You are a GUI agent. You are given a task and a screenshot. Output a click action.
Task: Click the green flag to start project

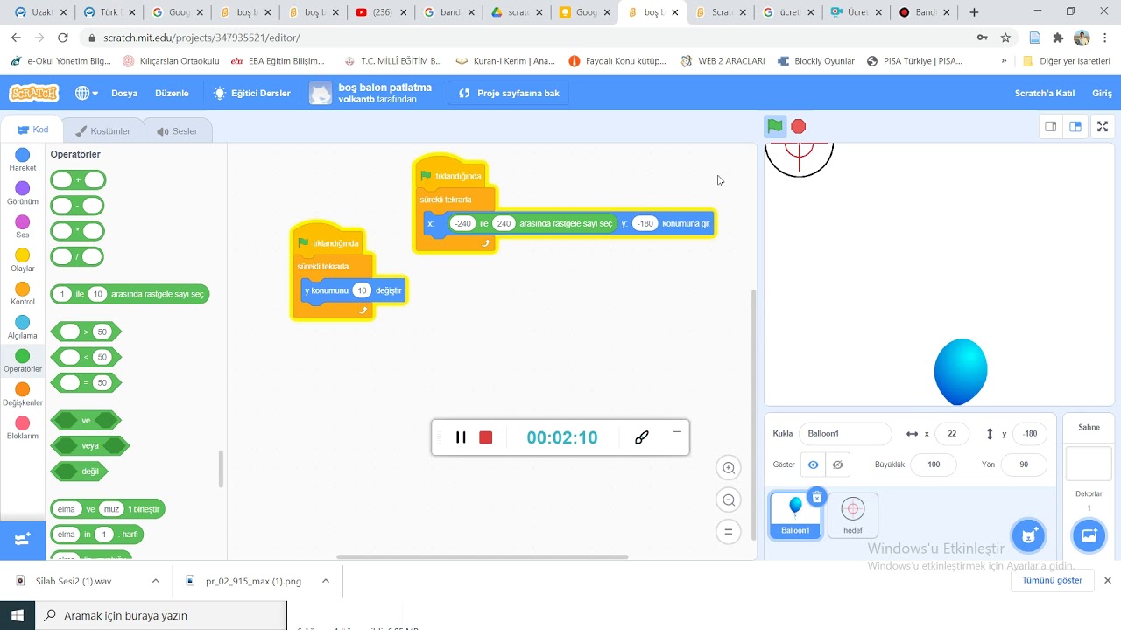click(x=775, y=126)
